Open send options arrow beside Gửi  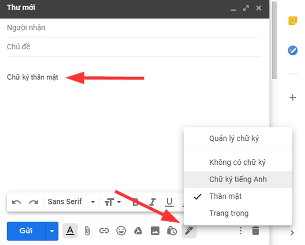(51, 231)
